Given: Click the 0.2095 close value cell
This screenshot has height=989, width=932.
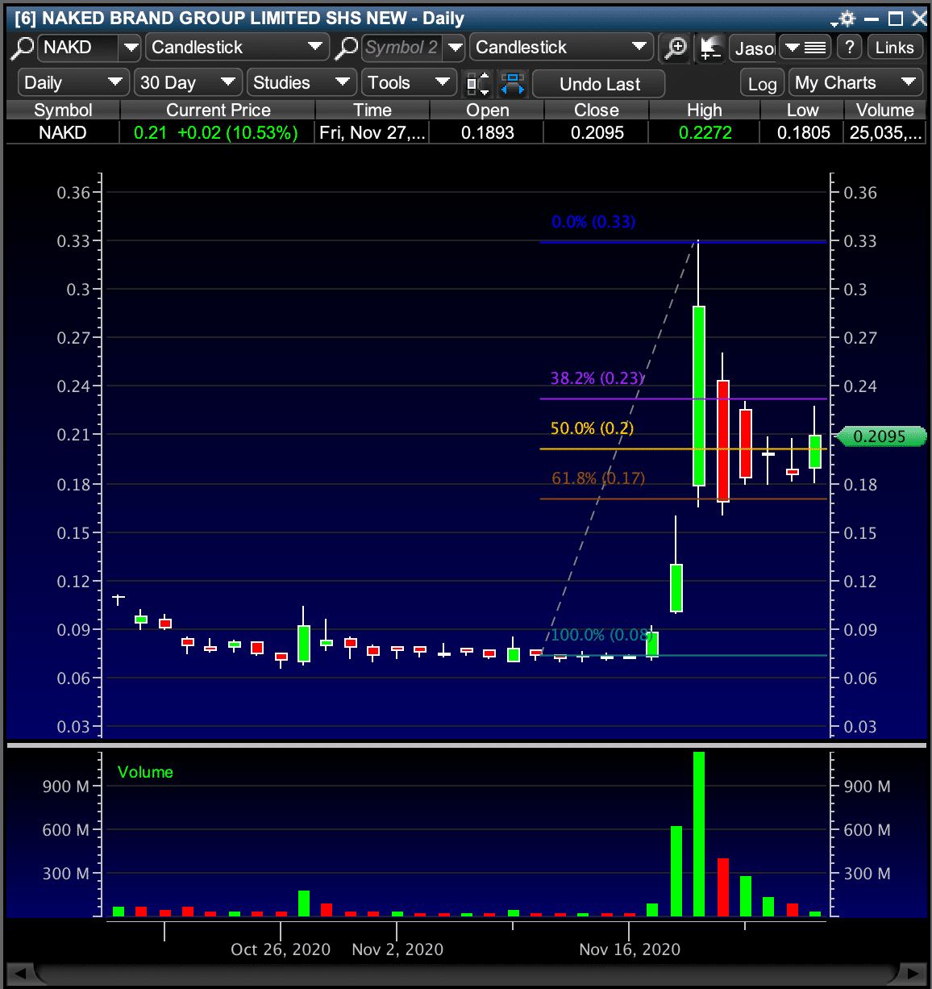Looking at the screenshot, I should click(597, 132).
